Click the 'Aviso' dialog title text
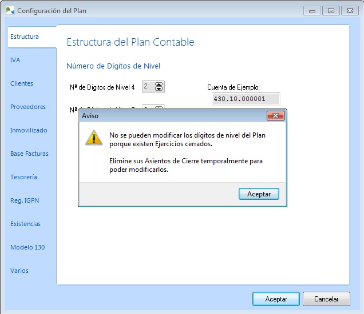The width and height of the screenshot is (364, 314). coord(90,116)
